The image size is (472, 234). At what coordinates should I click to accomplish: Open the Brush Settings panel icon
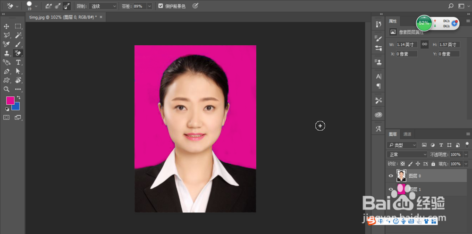click(x=379, y=38)
